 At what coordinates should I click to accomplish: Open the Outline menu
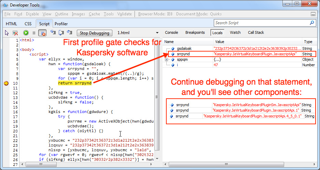61,14
